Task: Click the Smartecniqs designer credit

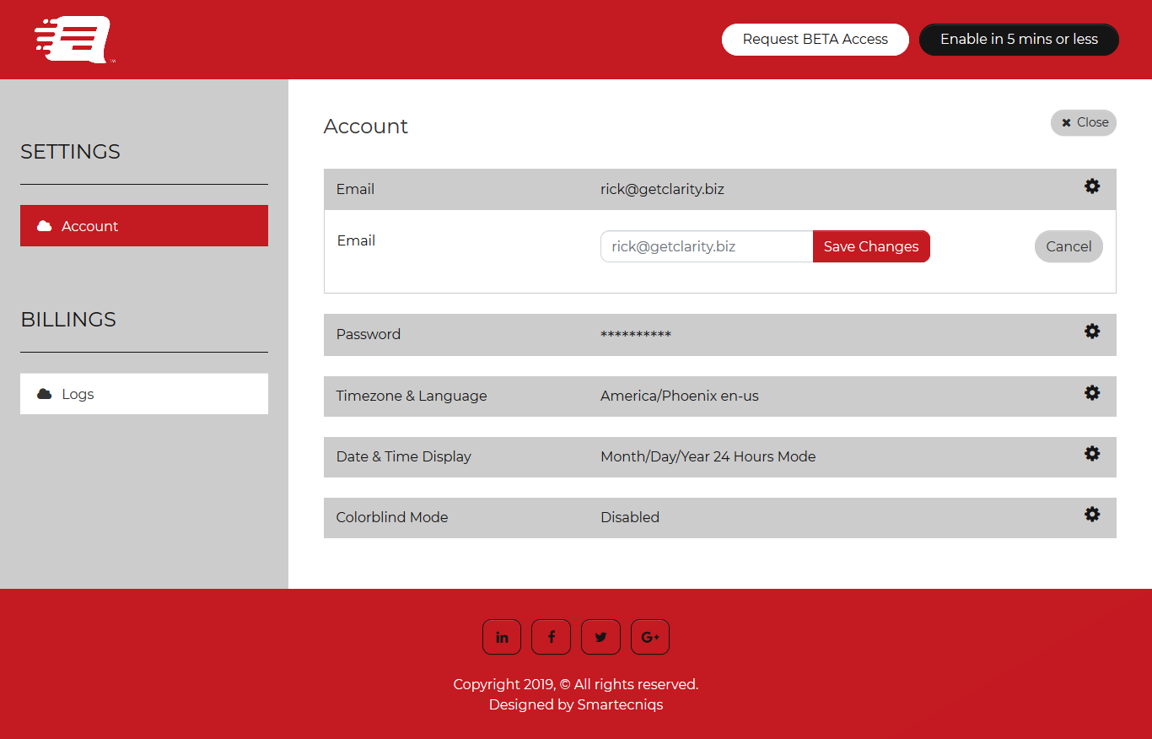Action: point(620,704)
